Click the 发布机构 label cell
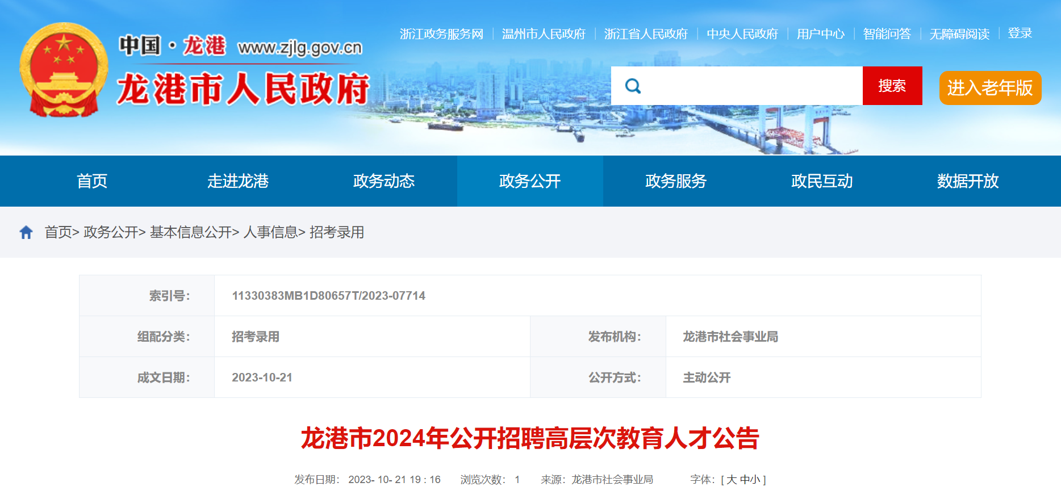Viewport: 1061px width, 495px height. 598,337
